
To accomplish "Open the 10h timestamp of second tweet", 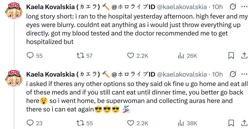I will tap(217, 74).
